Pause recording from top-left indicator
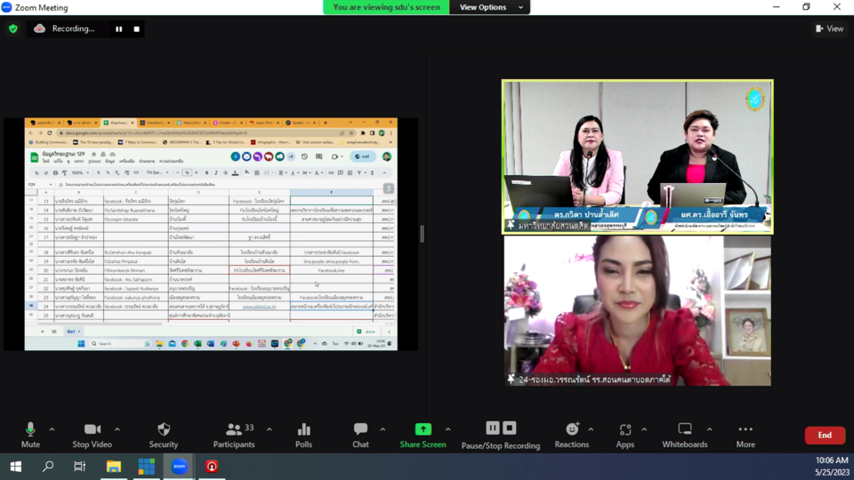The height and width of the screenshot is (480, 854). pos(118,28)
